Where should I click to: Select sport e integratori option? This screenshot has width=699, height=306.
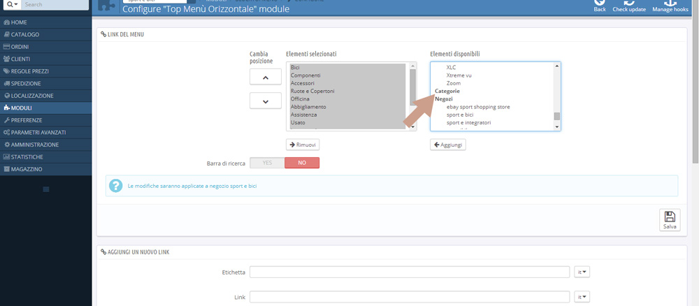[468, 122]
